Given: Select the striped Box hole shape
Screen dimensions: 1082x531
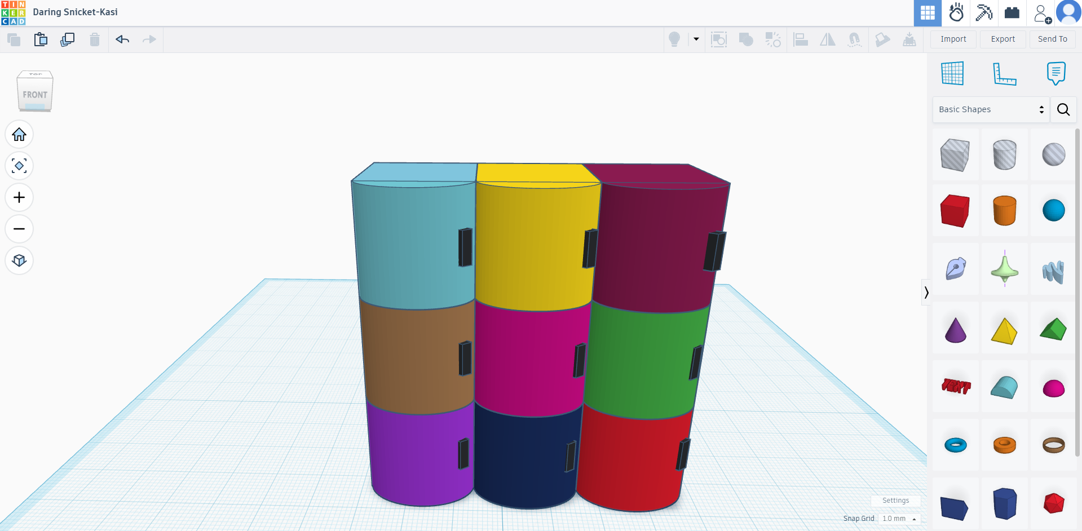Looking at the screenshot, I should [955, 154].
